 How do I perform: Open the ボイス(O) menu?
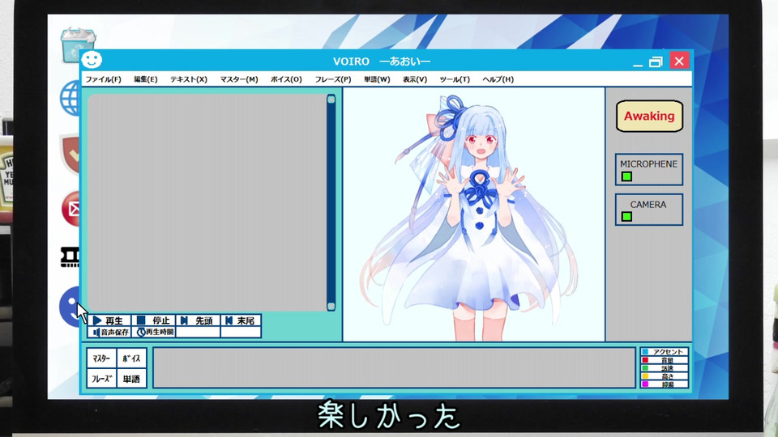[286, 79]
